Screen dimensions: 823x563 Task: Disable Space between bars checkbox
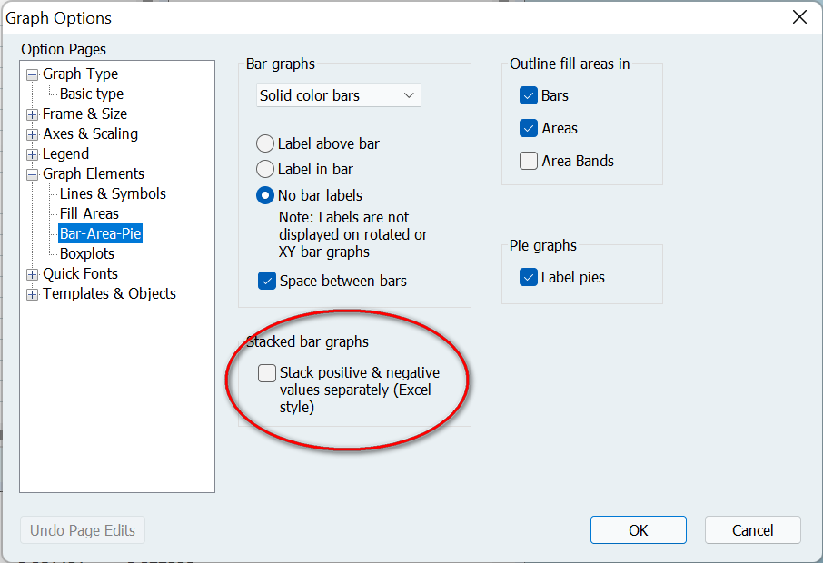click(267, 281)
